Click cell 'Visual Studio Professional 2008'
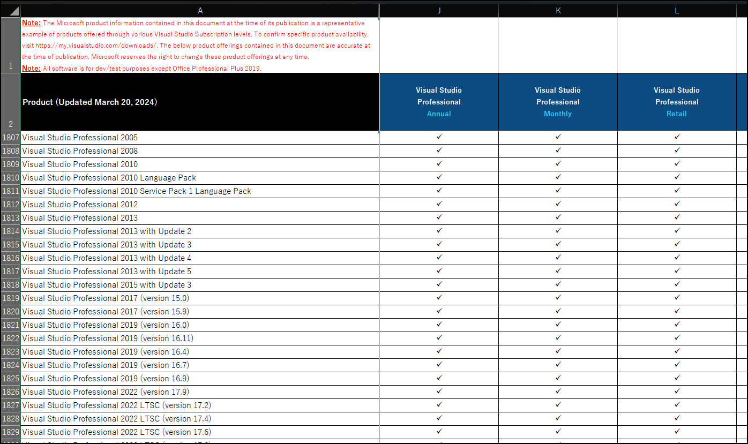The image size is (748, 444). coord(200,151)
